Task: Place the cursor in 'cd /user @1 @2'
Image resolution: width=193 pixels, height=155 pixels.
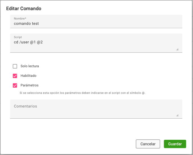Action: 28,42
